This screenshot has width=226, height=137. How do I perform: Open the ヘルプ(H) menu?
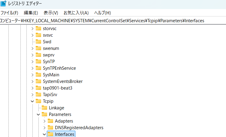[102, 13]
